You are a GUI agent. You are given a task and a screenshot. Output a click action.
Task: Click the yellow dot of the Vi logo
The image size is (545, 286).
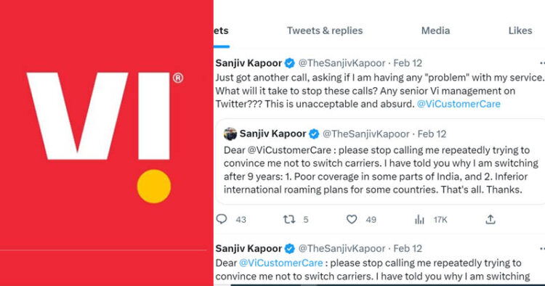(x=154, y=187)
